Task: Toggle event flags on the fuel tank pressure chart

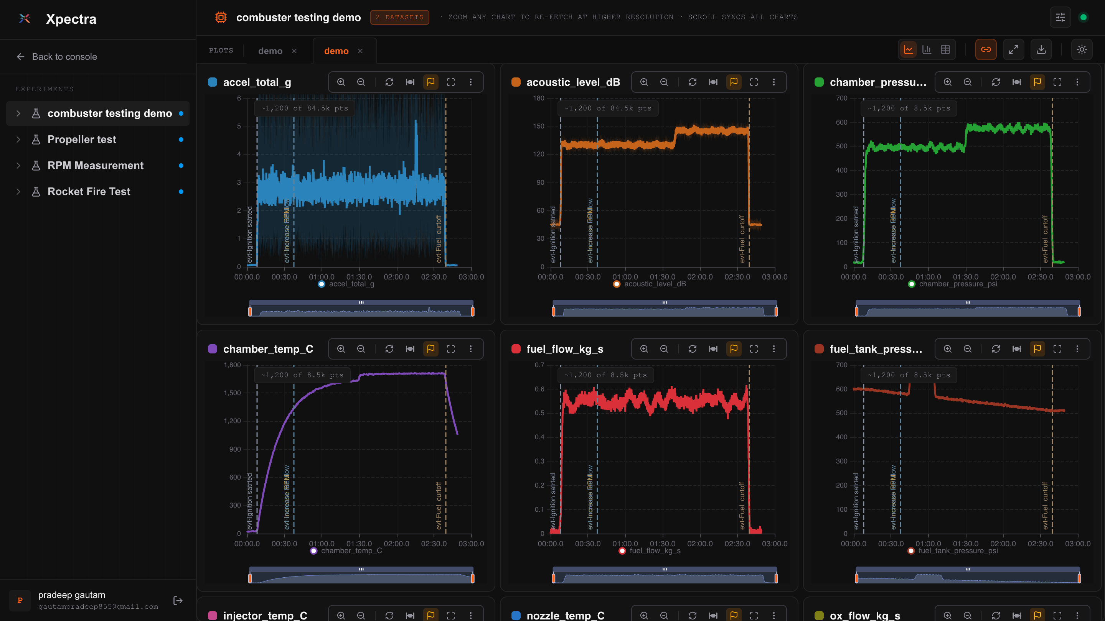Action: pyautogui.click(x=1037, y=349)
